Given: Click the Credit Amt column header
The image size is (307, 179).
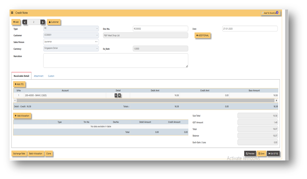Looking at the screenshot, I should pyautogui.click(x=205, y=90).
